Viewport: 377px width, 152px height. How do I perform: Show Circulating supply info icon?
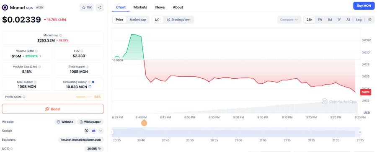click(x=89, y=82)
